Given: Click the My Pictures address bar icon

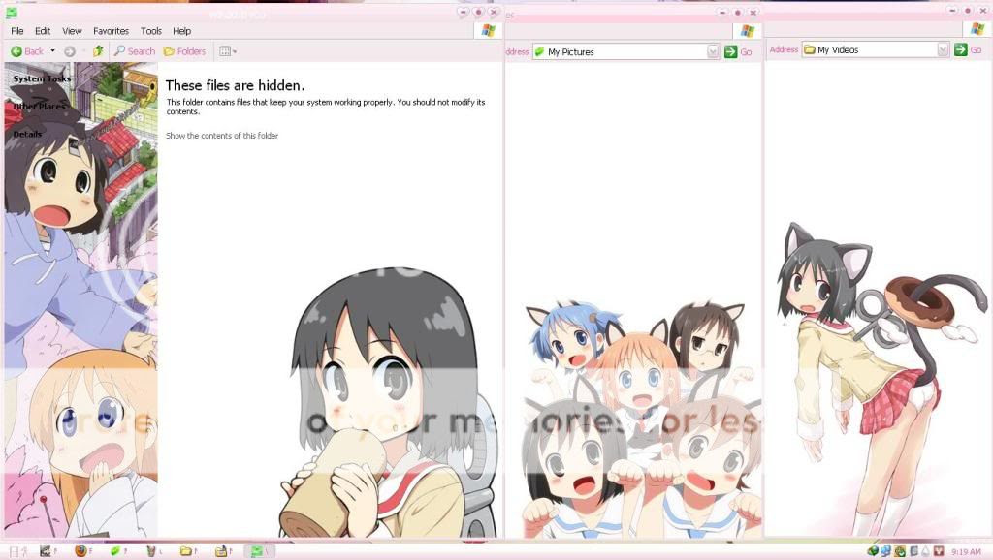Looking at the screenshot, I should [x=539, y=52].
